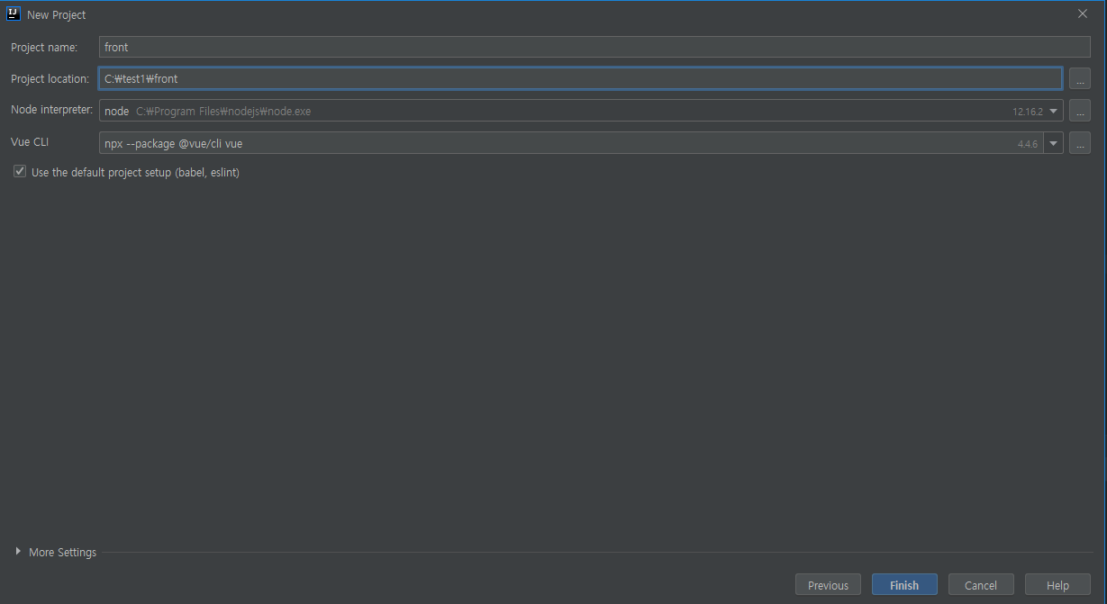Screen dimensions: 1107x604
Task: Cancel the New Project dialog
Action: pyautogui.click(x=981, y=585)
